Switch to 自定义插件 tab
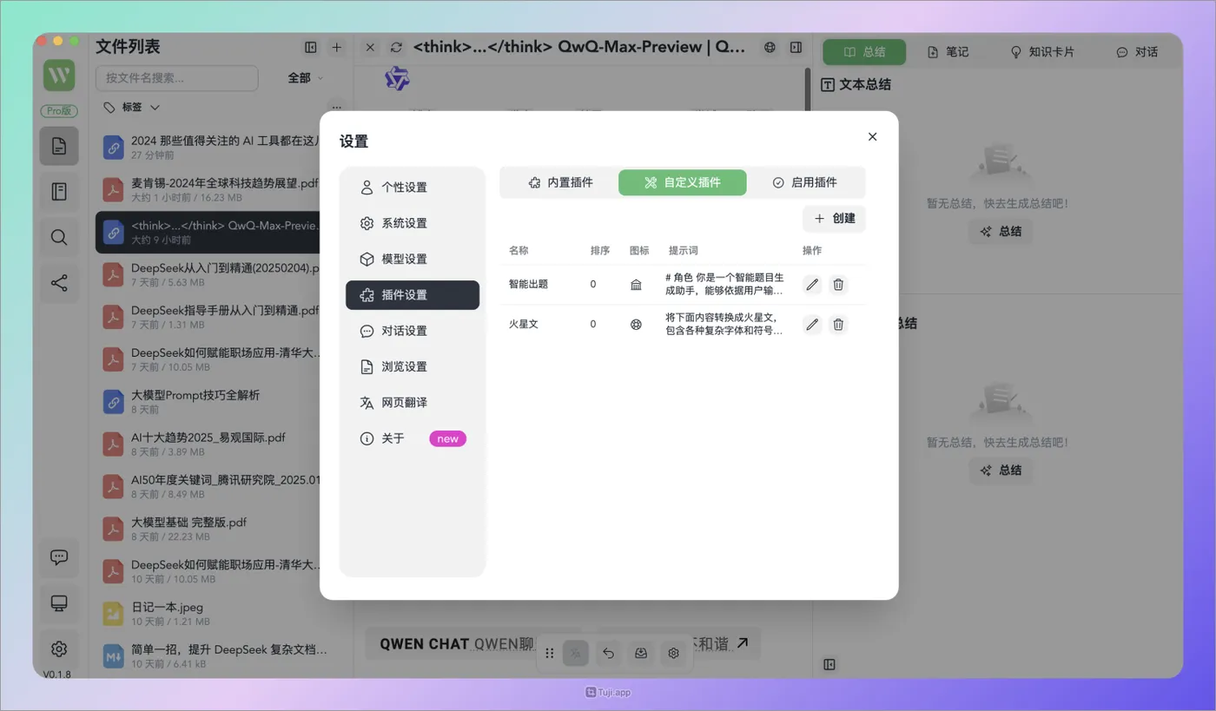Image resolution: width=1216 pixels, height=711 pixels. [x=682, y=182]
